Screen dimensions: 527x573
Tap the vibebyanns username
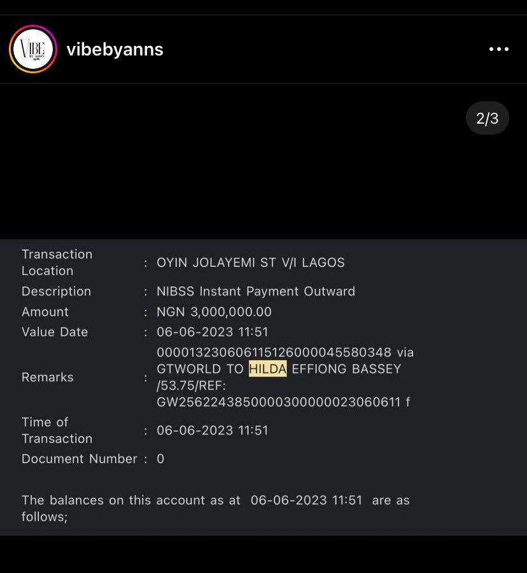(x=115, y=49)
